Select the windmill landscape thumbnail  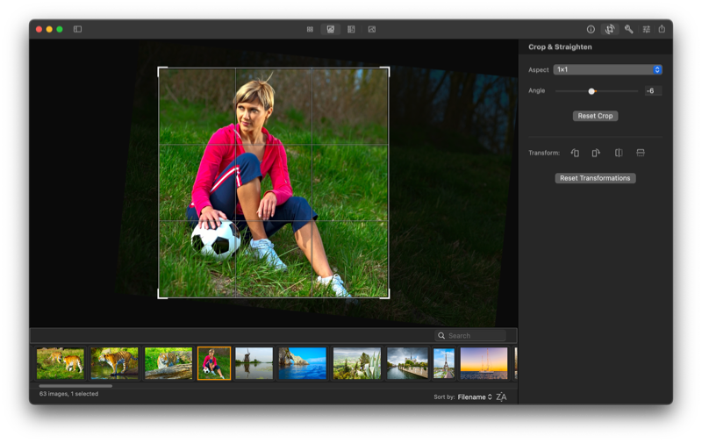[x=254, y=363]
